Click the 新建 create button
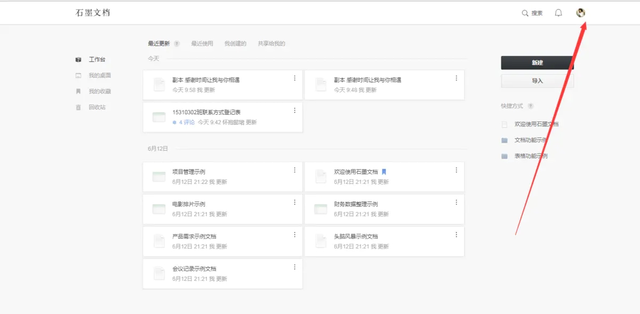 pos(537,62)
